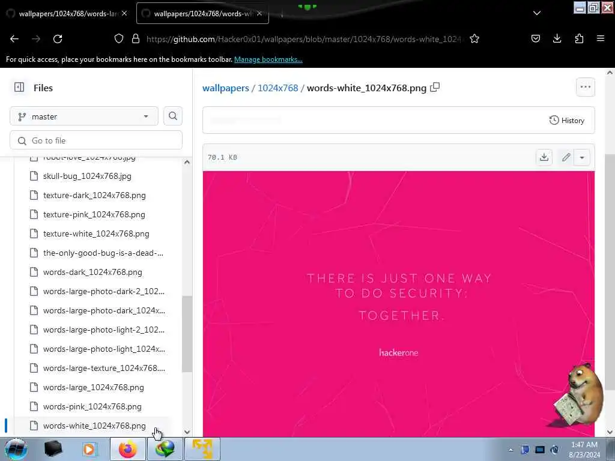The height and width of the screenshot is (461, 615).
Task: Open the-only-good-bug-is-a-dead file
Action: click(x=103, y=253)
